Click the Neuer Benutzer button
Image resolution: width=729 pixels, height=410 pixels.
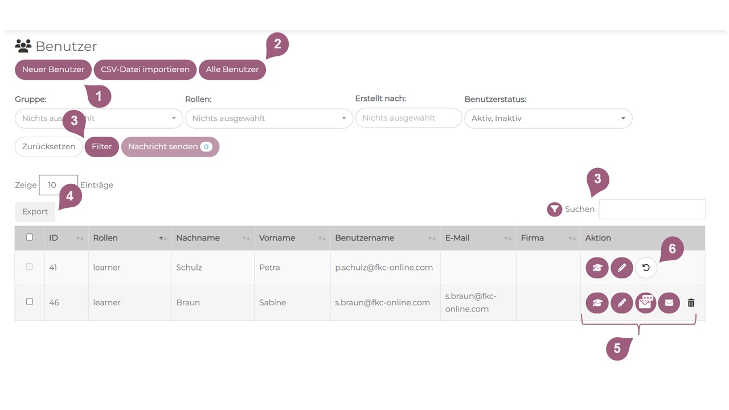tap(53, 69)
